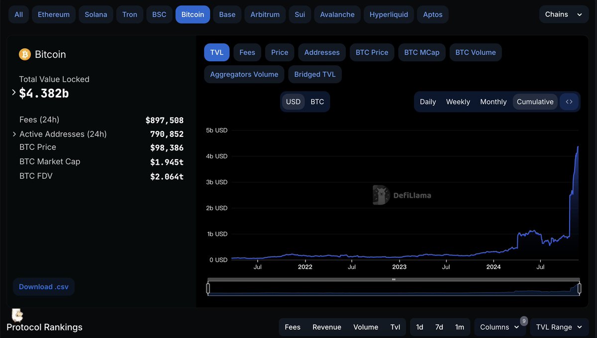Toggle the Addresses chart metric

(322, 52)
